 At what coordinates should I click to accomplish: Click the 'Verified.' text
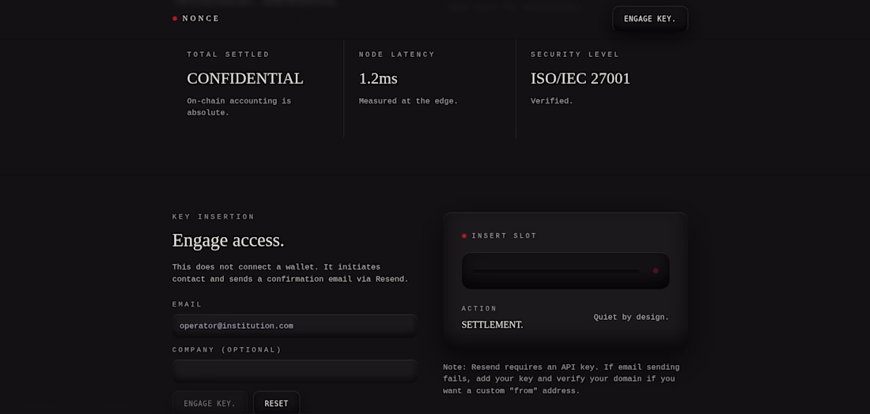tap(551, 101)
